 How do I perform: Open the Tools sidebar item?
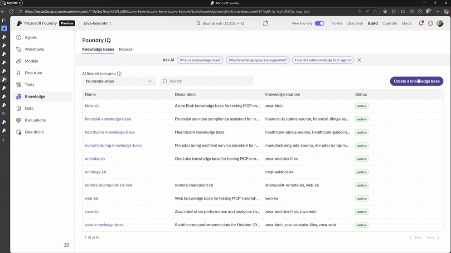click(x=29, y=85)
